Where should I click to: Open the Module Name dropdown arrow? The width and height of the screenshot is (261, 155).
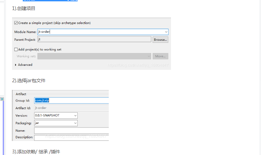pyautogui.click(x=166, y=32)
